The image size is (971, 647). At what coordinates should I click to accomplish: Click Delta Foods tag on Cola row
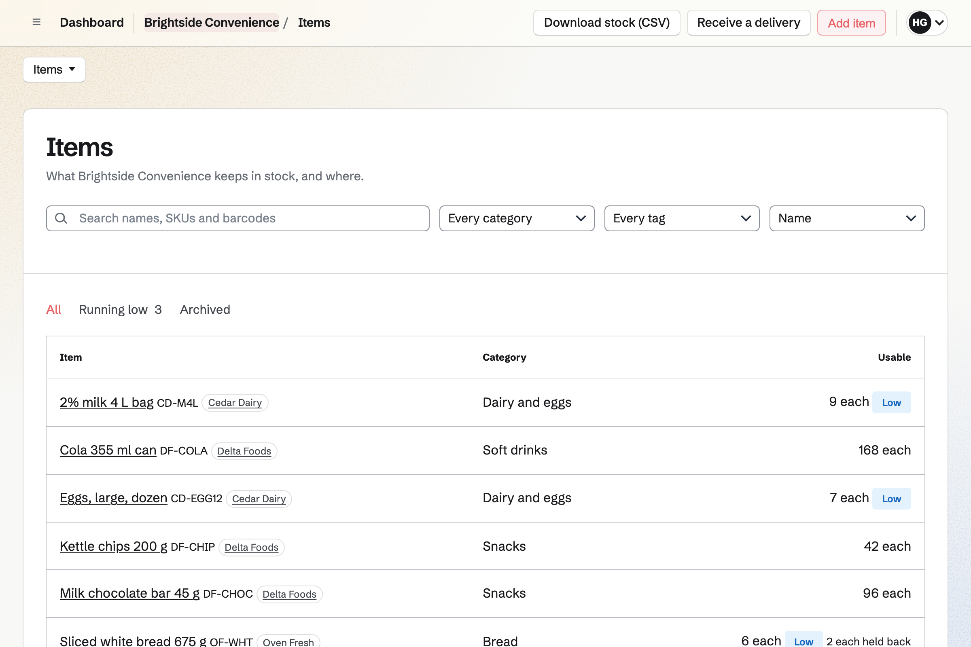click(x=244, y=451)
